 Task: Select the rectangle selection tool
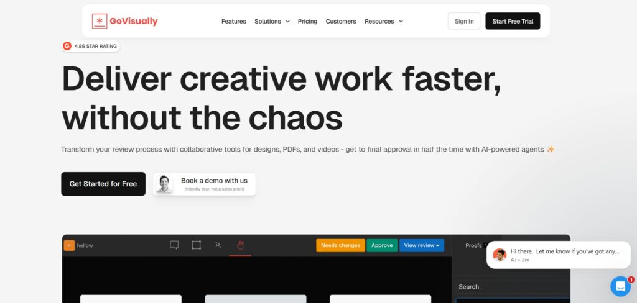coord(196,245)
